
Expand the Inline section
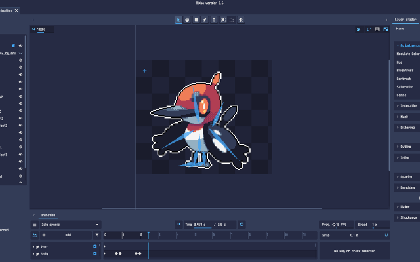(x=408, y=158)
